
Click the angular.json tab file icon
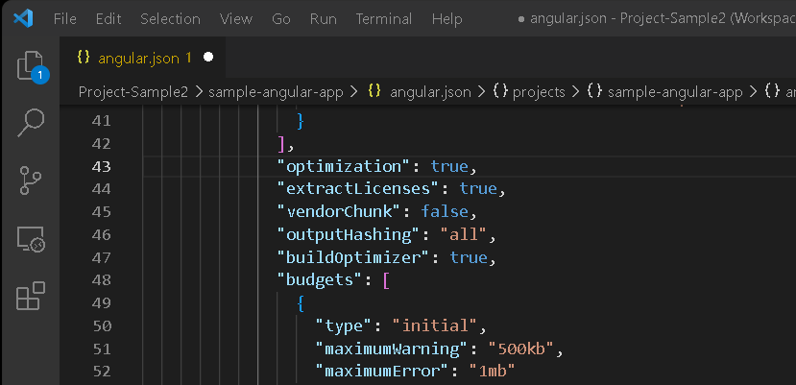coord(84,57)
